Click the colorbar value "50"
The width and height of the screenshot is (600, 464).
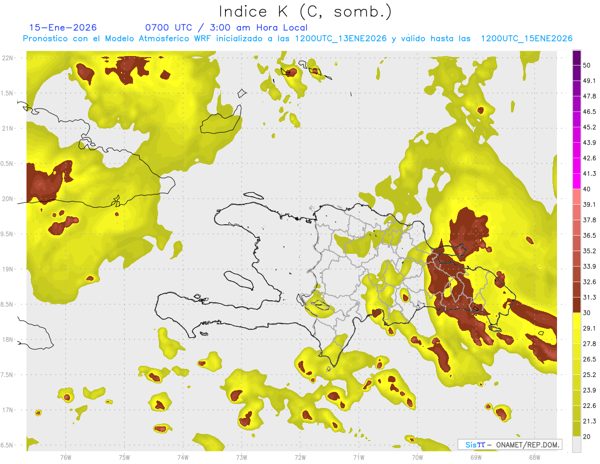(587, 65)
